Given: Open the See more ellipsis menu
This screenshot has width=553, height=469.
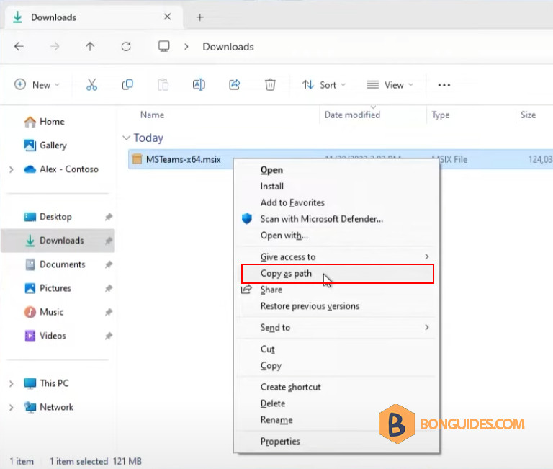Looking at the screenshot, I should tap(444, 85).
